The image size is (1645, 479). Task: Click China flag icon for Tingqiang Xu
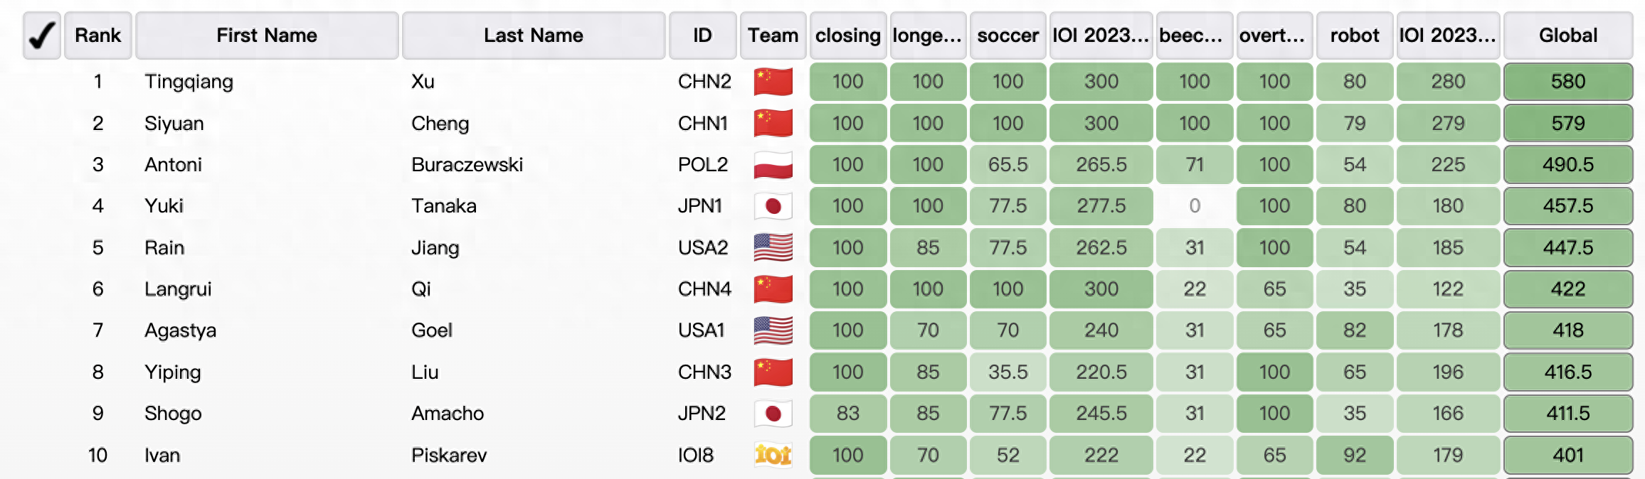coord(773,82)
